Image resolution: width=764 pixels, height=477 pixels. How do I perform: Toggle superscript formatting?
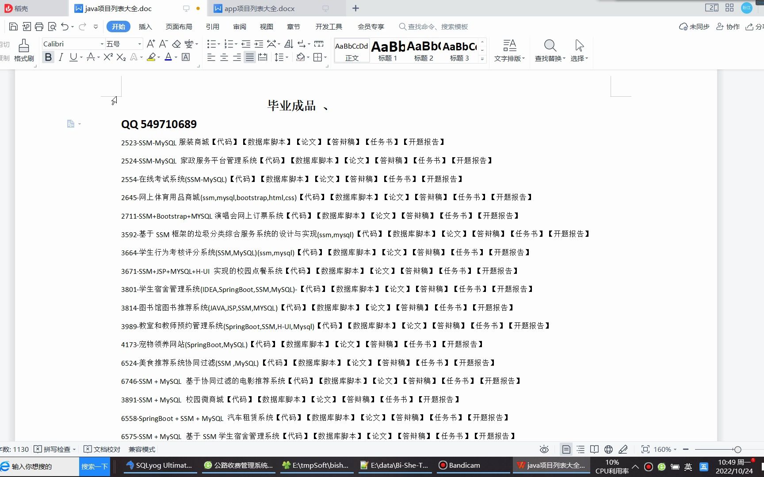107,57
